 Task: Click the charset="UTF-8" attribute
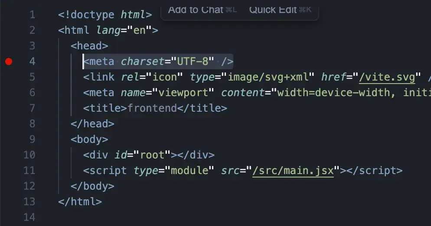(x=167, y=61)
